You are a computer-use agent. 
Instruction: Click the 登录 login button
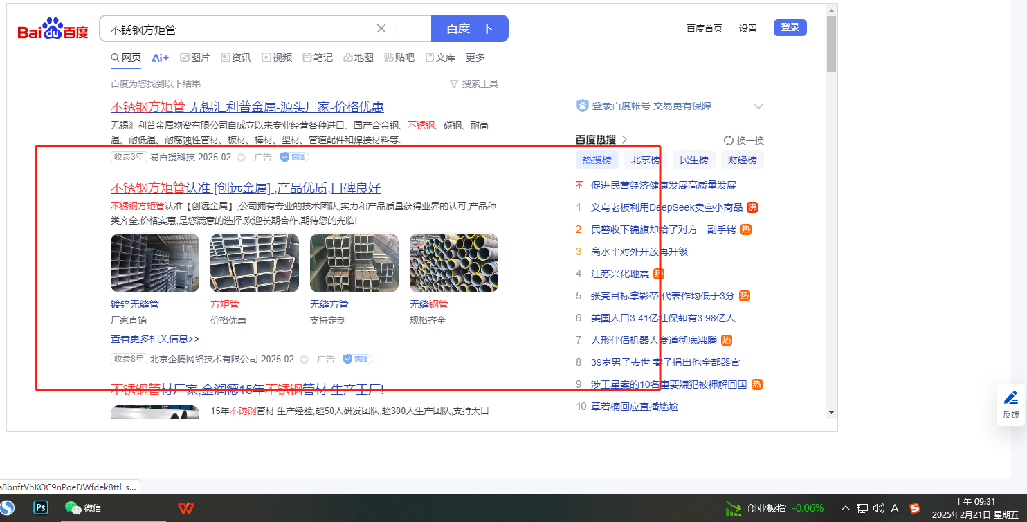pyautogui.click(x=790, y=28)
